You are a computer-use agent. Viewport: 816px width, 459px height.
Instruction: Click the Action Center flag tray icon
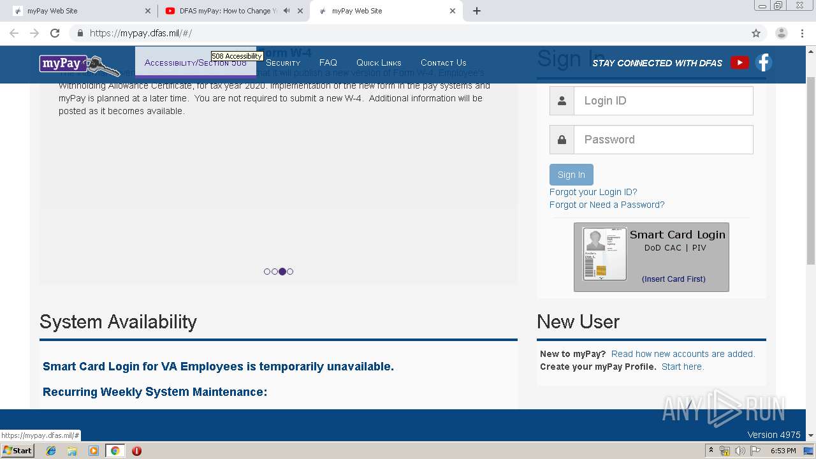coord(755,451)
